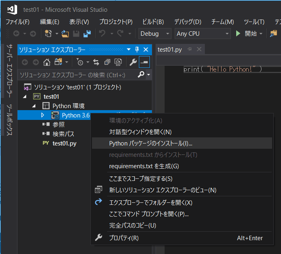This screenshot has height=254, width=281.
Task: Collapse the Python 環境 node
Action: pos(34,106)
